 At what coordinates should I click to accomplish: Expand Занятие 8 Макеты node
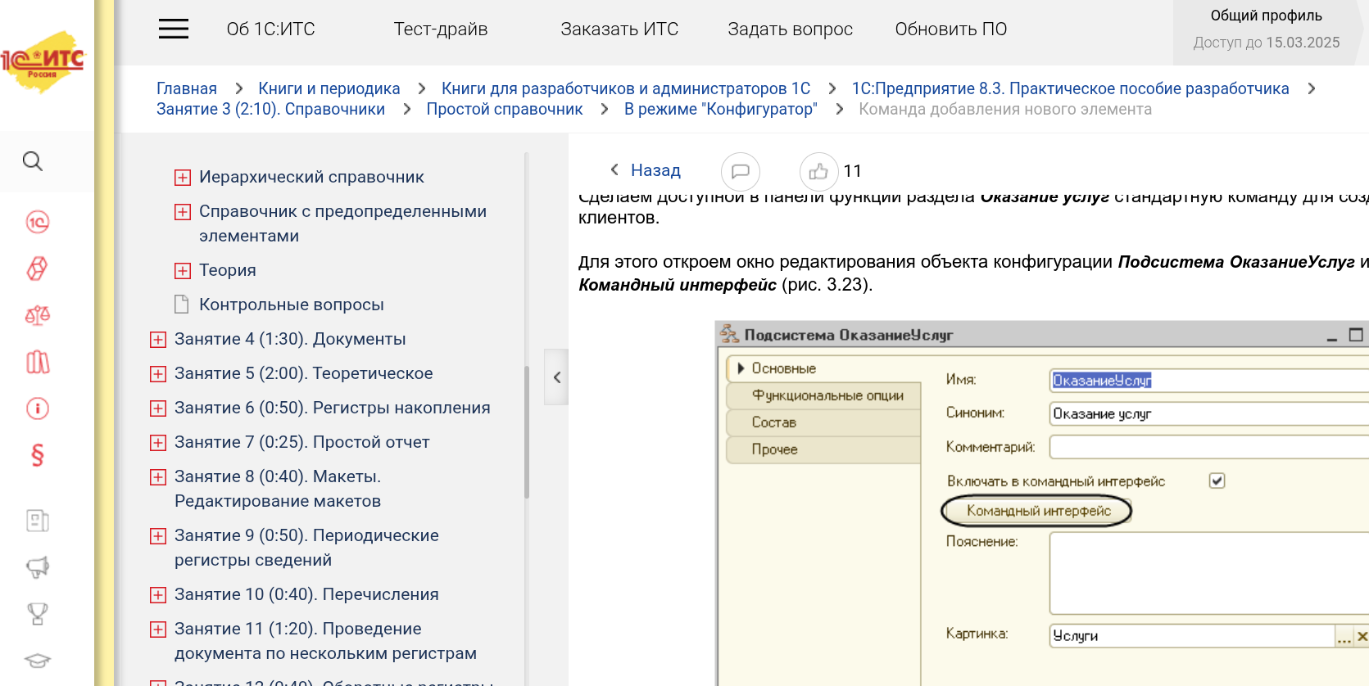tap(158, 477)
